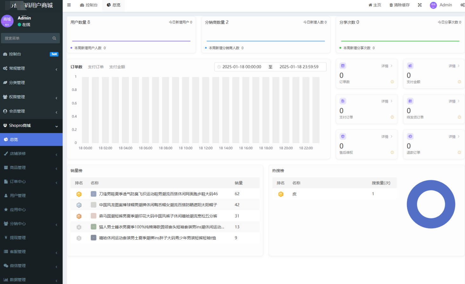Click info icon on 支付金额 card

459,82
